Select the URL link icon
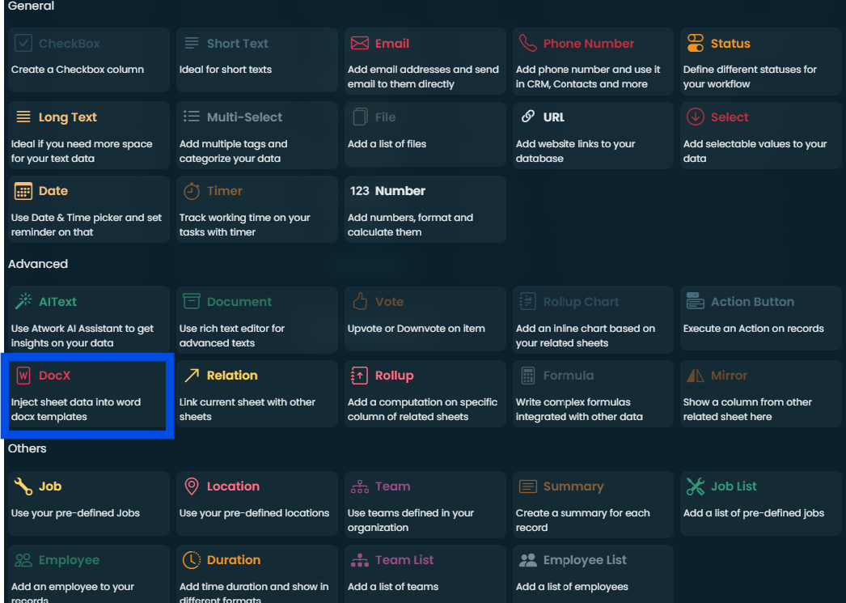Viewport: 846px width, 603px height. click(527, 117)
